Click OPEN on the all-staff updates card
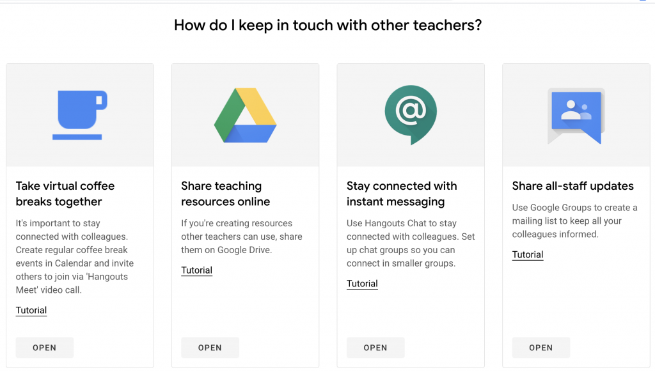This screenshot has height=372, width=655. coord(541,347)
